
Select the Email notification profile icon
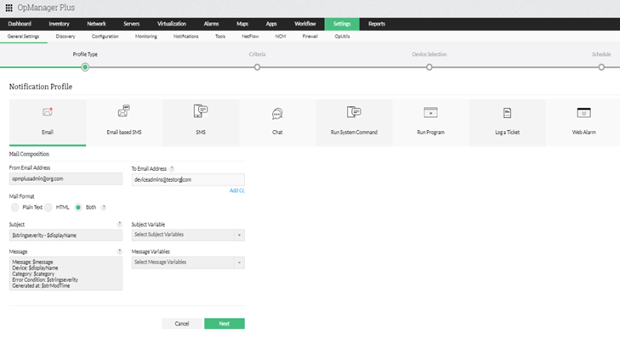click(48, 112)
